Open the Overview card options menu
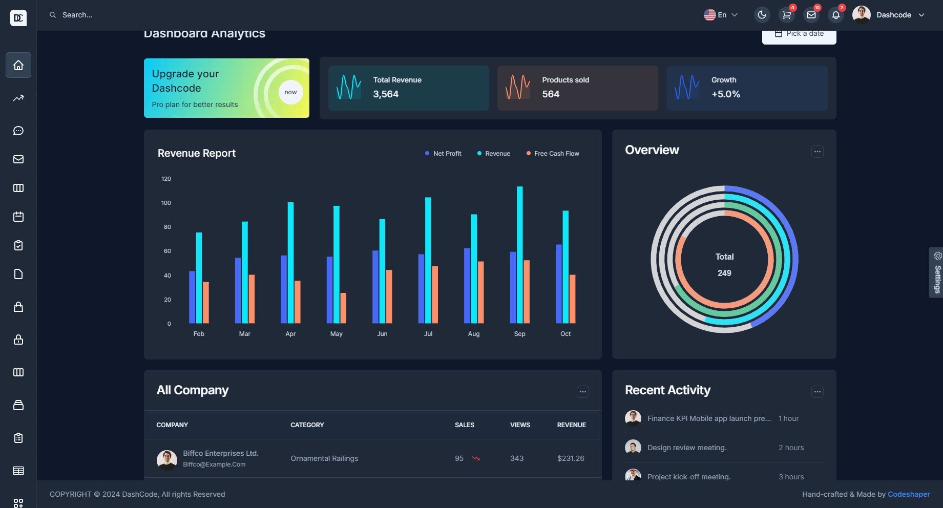 (x=818, y=152)
